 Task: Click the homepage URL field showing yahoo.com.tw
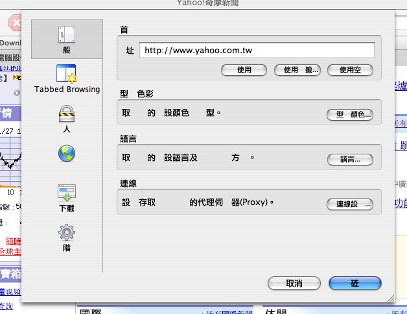(257, 50)
